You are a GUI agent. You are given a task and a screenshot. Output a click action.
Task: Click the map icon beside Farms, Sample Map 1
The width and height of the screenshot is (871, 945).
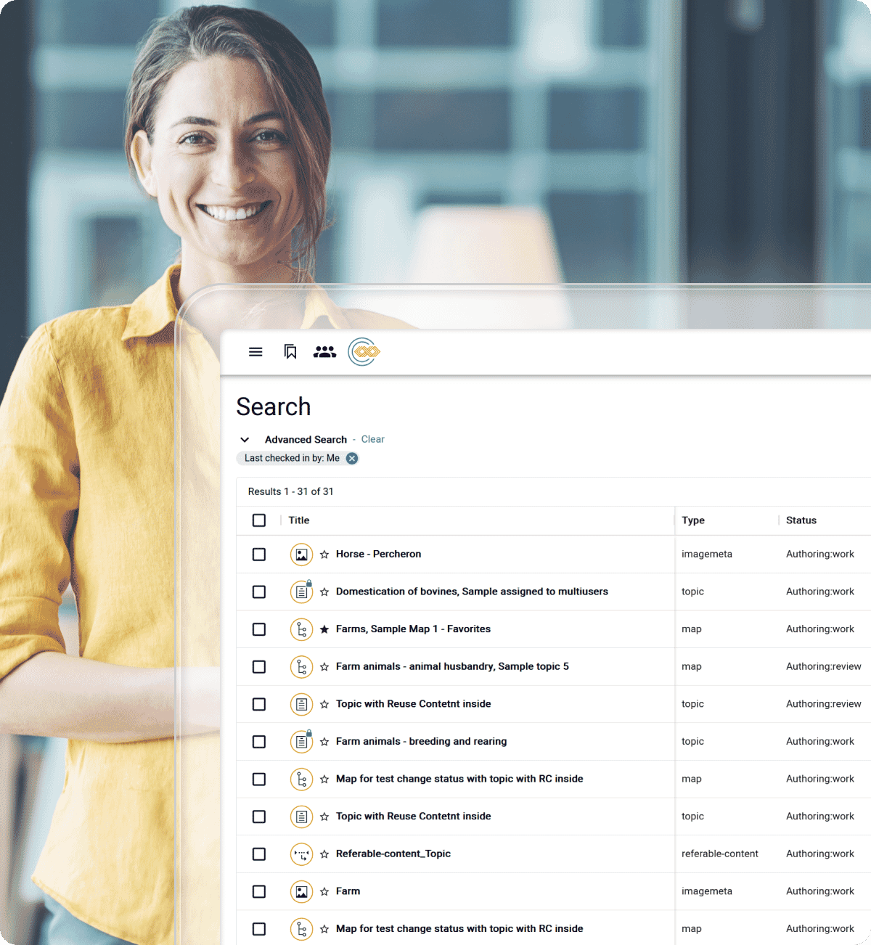[x=301, y=629]
